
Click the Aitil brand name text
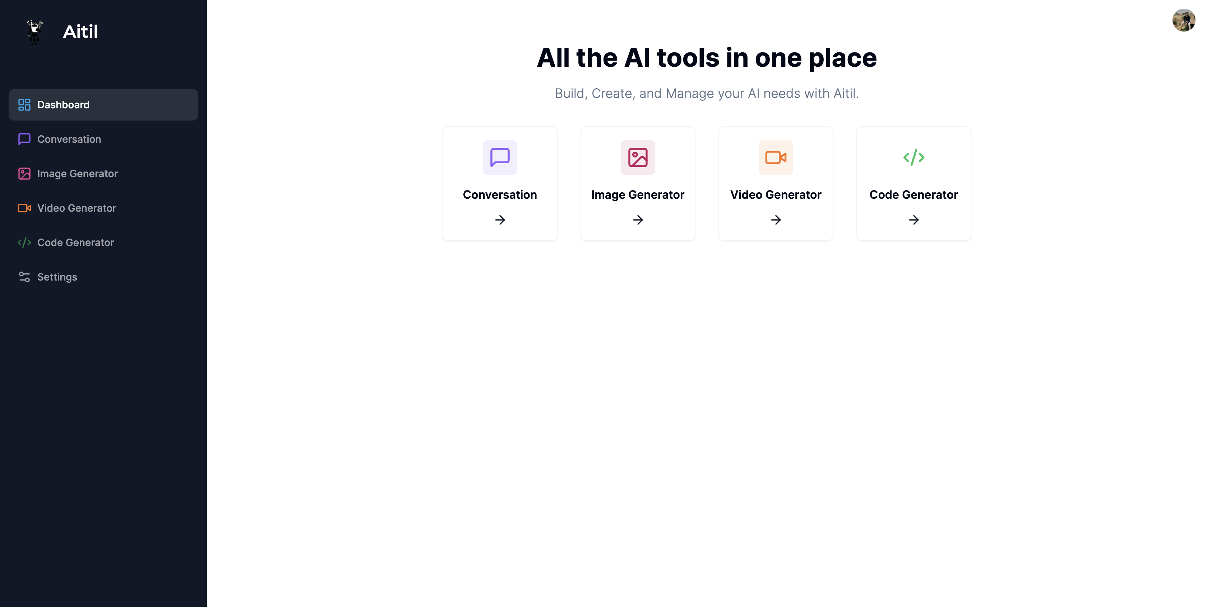coord(80,32)
